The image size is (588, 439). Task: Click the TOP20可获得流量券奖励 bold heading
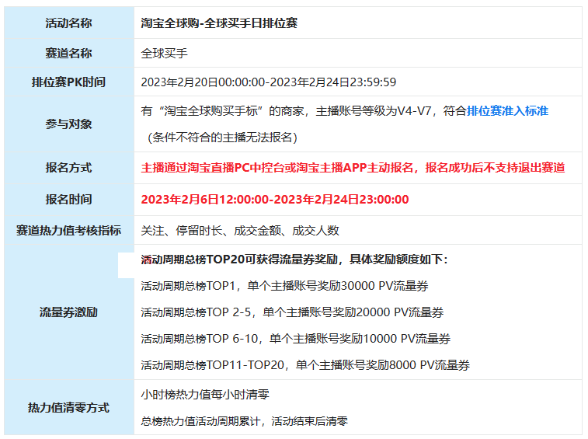coord(294,260)
